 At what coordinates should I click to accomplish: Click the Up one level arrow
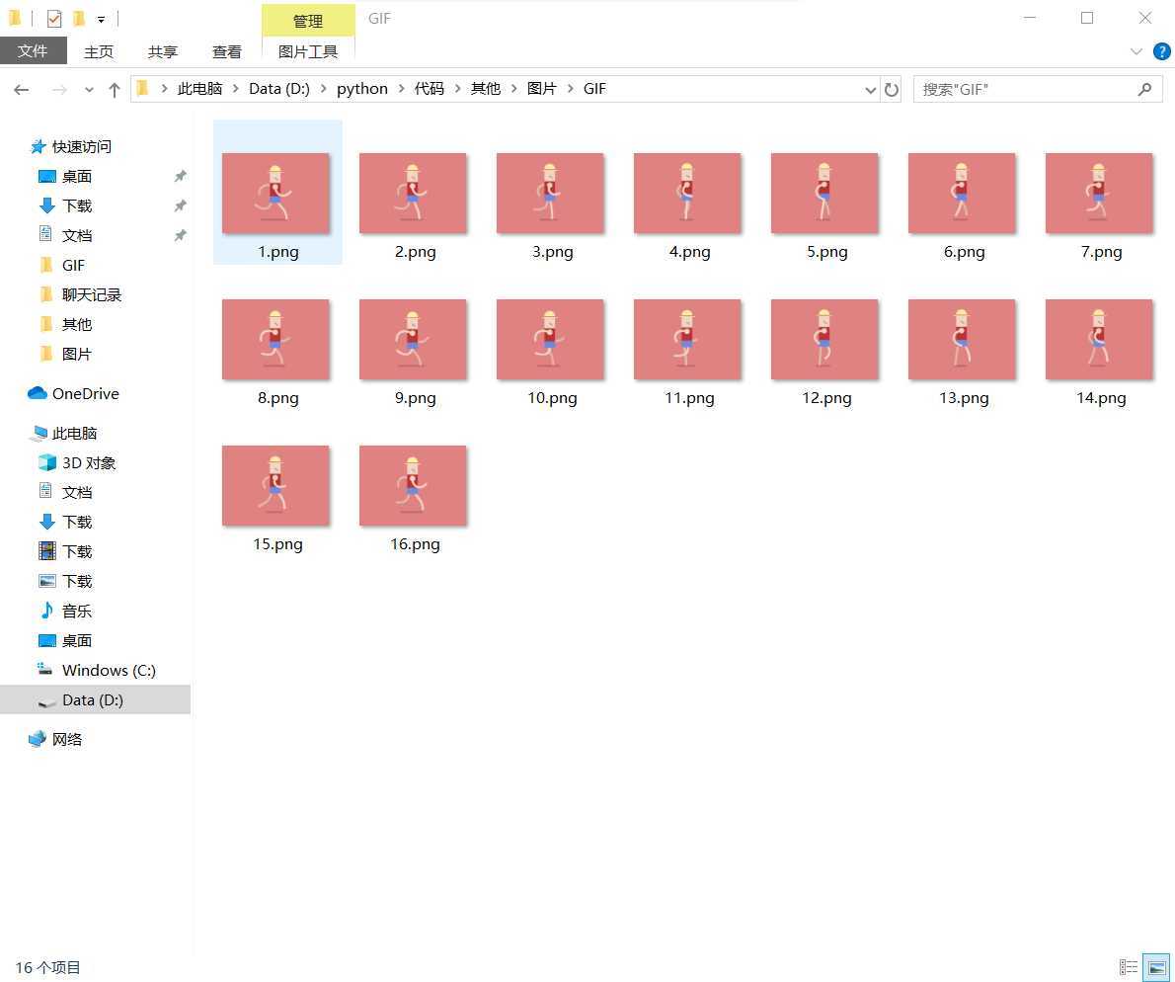pyautogui.click(x=114, y=90)
